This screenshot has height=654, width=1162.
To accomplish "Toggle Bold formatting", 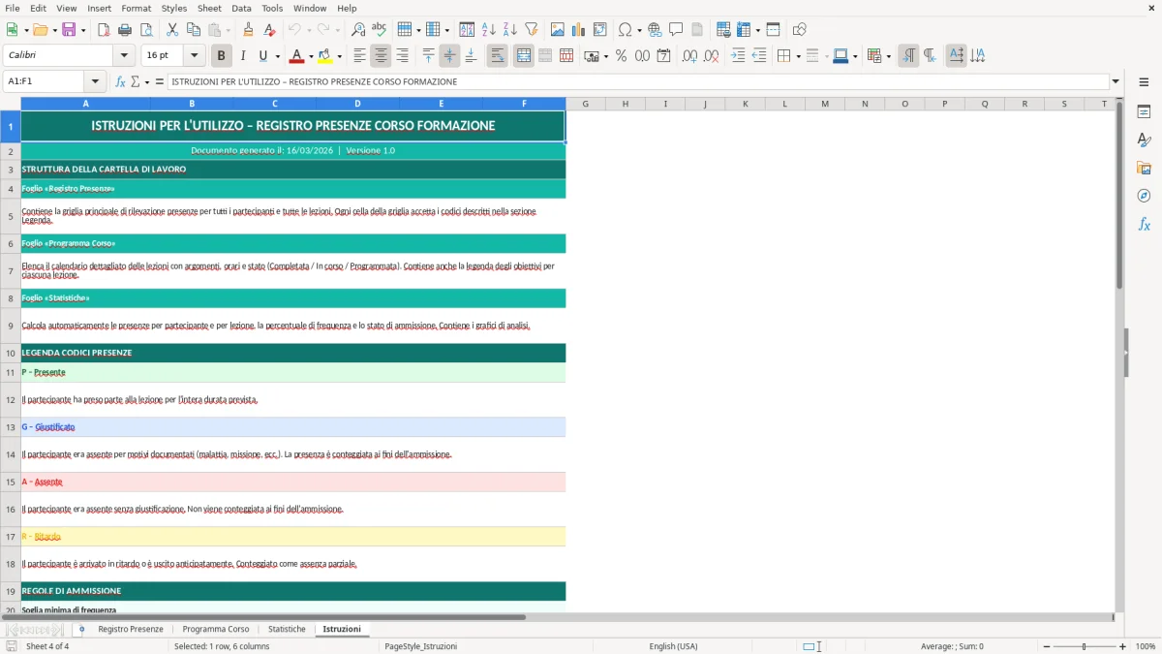I will tap(221, 56).
